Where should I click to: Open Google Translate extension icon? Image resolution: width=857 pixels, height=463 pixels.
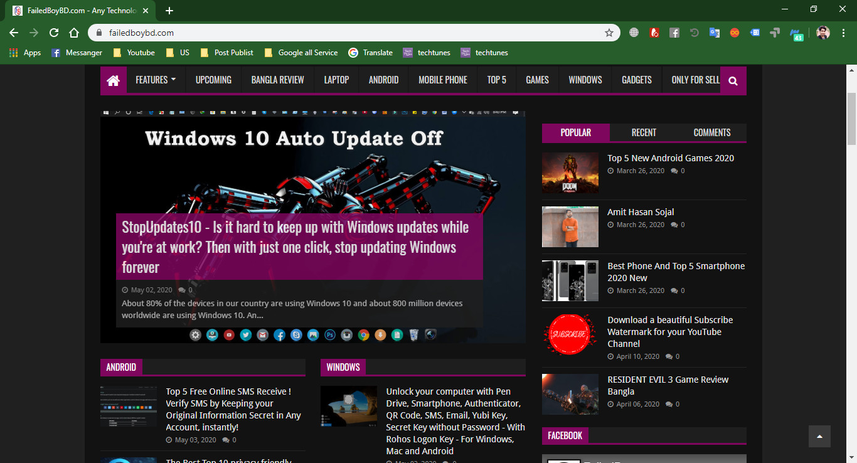pyautogui.click(x=714, y=33)
